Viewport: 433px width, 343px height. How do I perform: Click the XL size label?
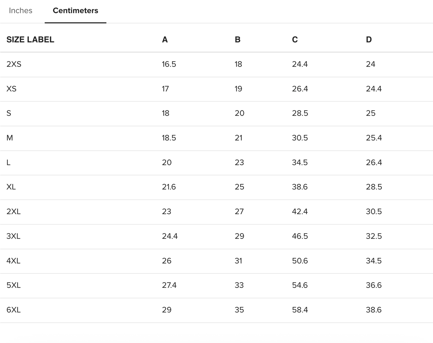[x=11, y=187]
